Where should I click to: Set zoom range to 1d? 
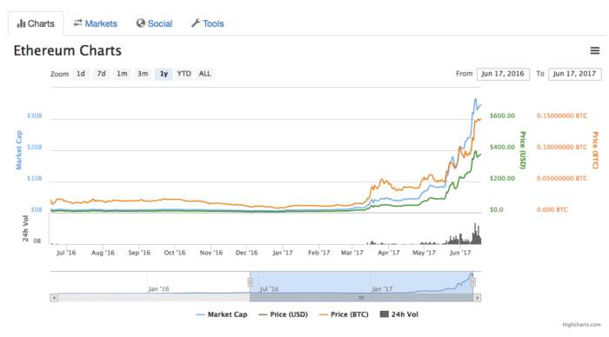[80, 74]
